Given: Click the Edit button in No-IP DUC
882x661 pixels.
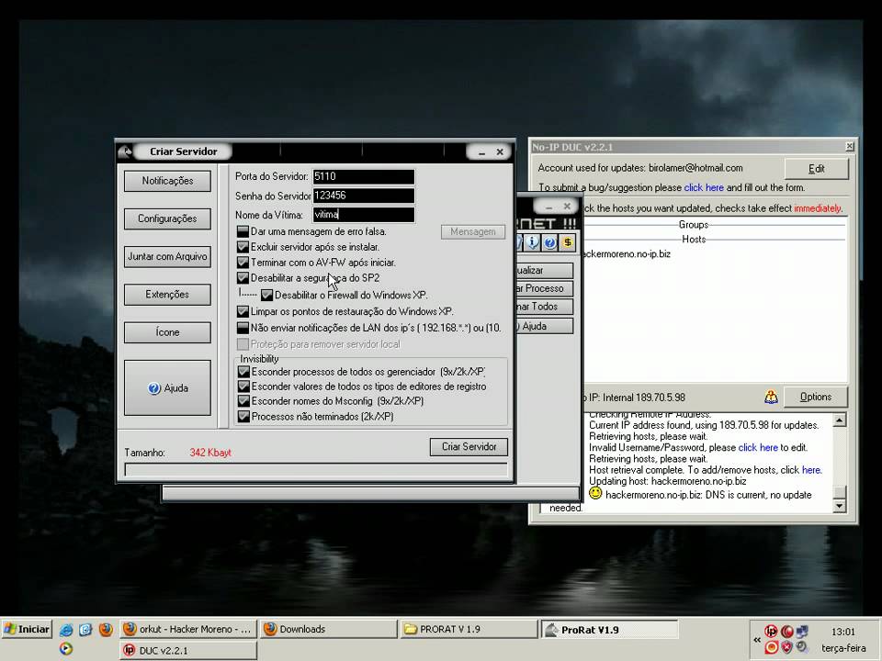Looking at the screenshot, I should click(816, 168).
